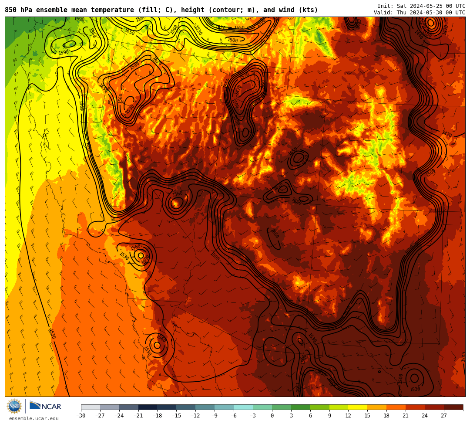Click the '−6' colorbar tick label
Image resolution: width=470 pixels, height=424 pixels.
[234, 416]
